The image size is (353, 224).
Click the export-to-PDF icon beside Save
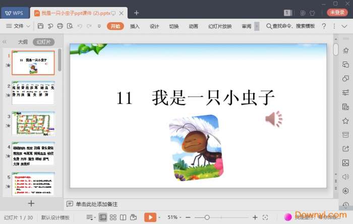click(50, 26)
